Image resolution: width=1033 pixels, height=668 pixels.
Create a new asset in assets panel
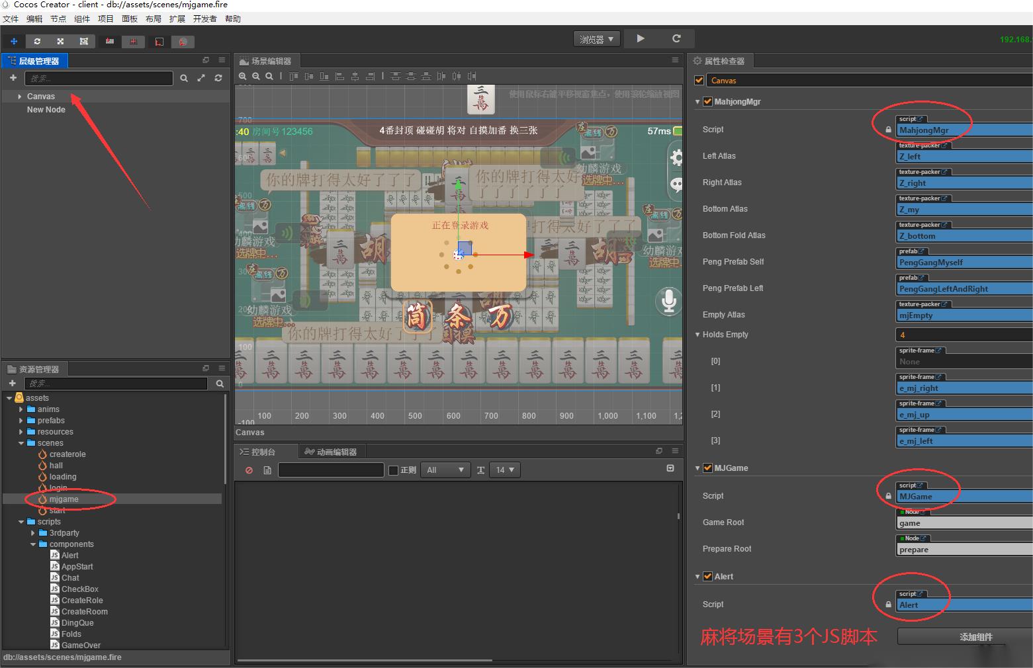pos(13,383)
